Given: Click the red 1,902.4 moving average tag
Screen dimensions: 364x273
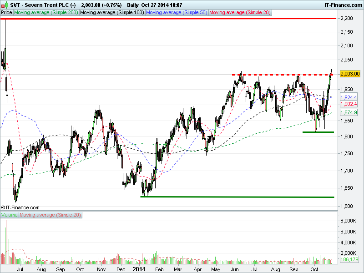Looking at the screenshot, I should tap(349, 104).
